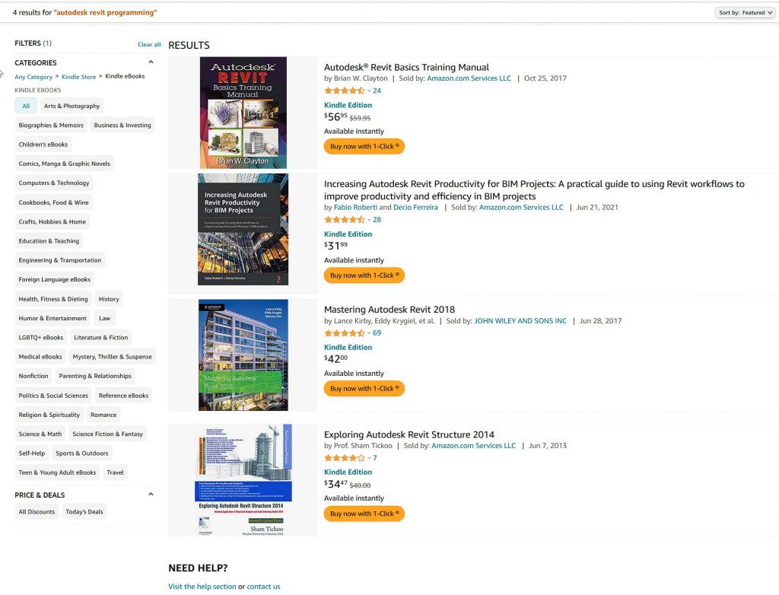Screen dimensions: 779x595
Task: Select the Engineering & Transportation category filter
Action: 60,260
